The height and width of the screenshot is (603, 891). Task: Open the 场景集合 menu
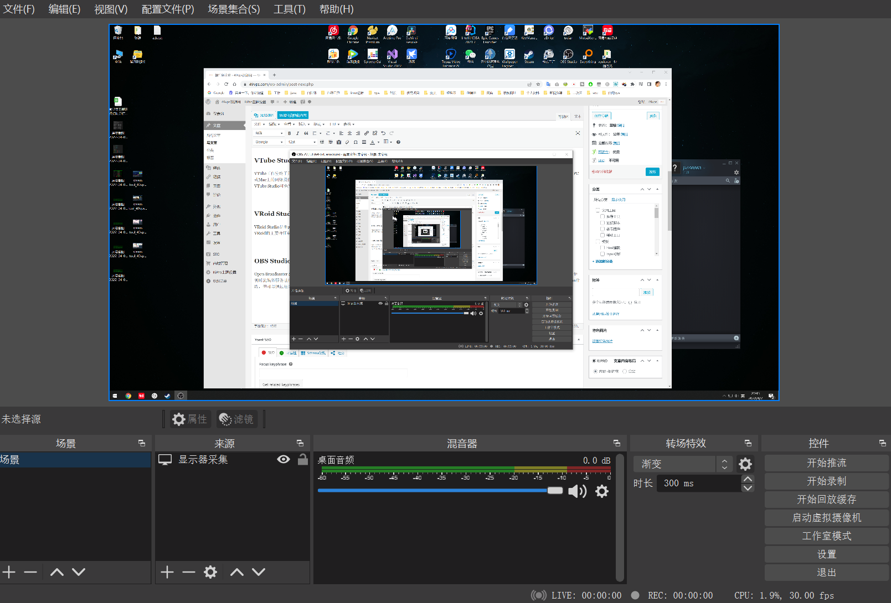pos(234,9)
